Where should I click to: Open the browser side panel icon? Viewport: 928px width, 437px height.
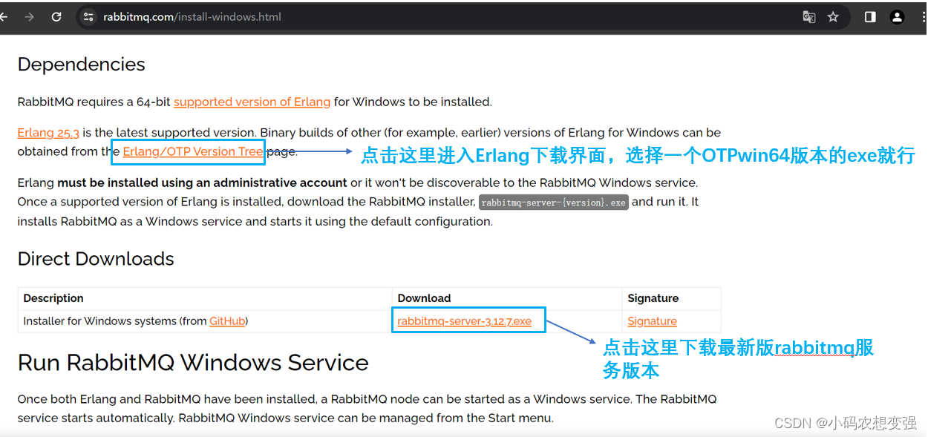[870, 16]
